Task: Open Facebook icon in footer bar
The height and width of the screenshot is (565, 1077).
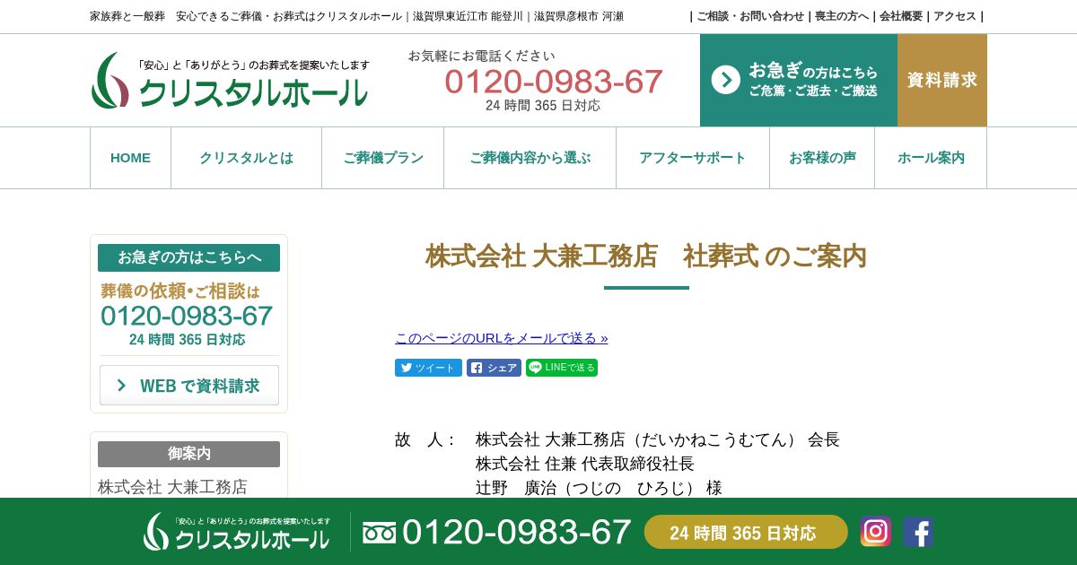Action: [918, 532]
